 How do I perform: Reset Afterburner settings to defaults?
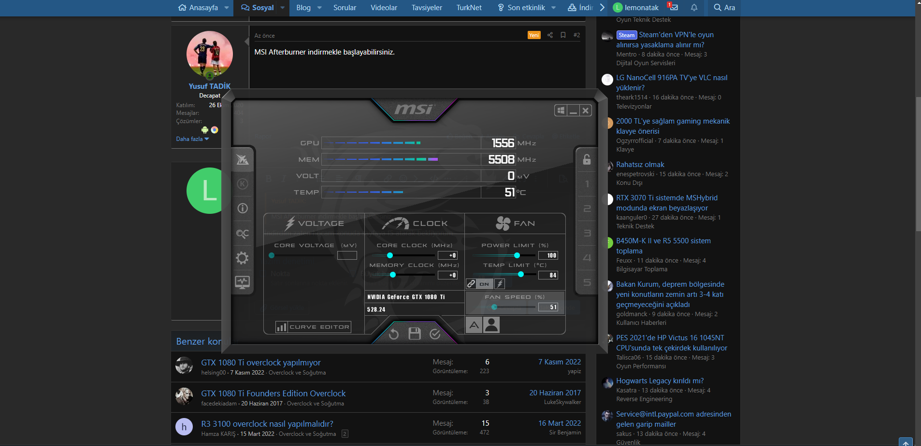tap(394, 334)
